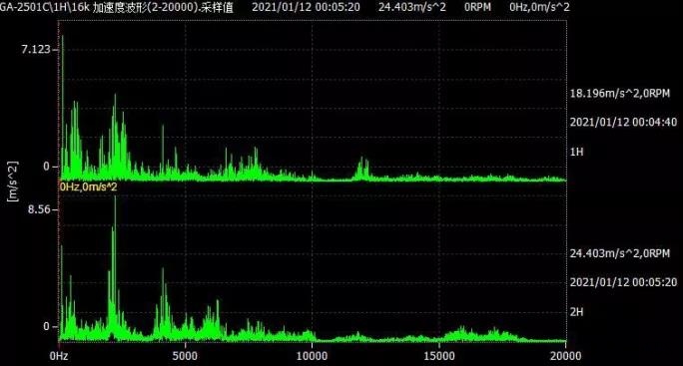Click the yellow 0Hz,0m/s^2 cursor readout
Screen dimensions: 683x366
point(89,187)
